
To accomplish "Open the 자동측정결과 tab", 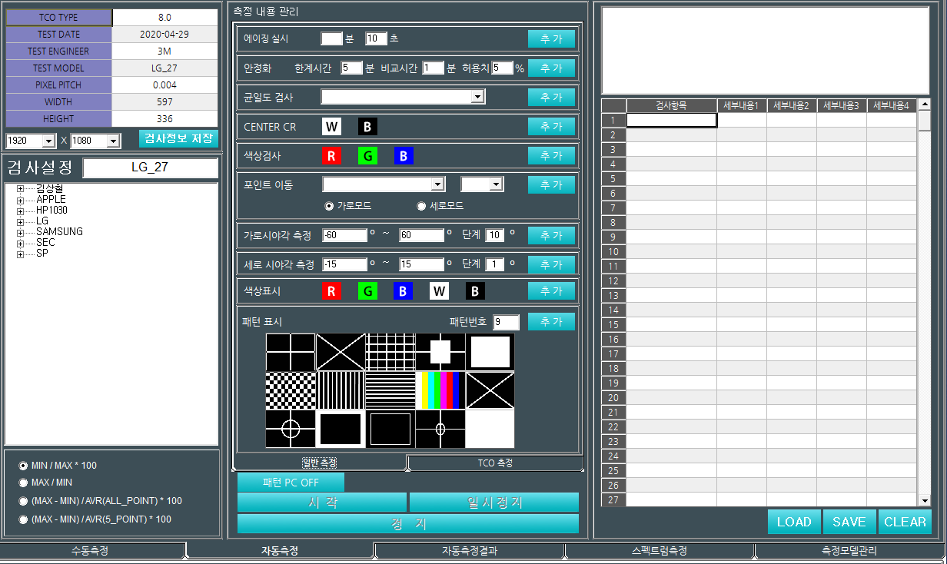I will (470, 551).
